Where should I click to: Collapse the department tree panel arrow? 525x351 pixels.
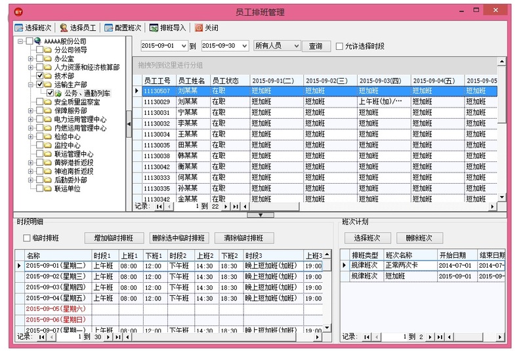click(x=129, y=124)
